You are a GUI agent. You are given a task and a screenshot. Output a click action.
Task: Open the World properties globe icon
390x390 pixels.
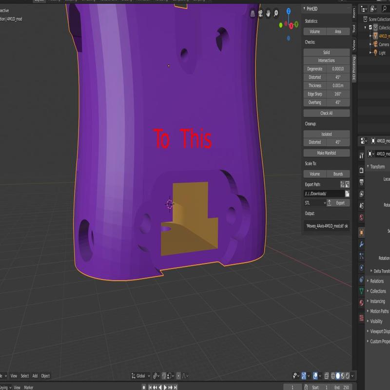pyautogui.click(x=361, y=217)
